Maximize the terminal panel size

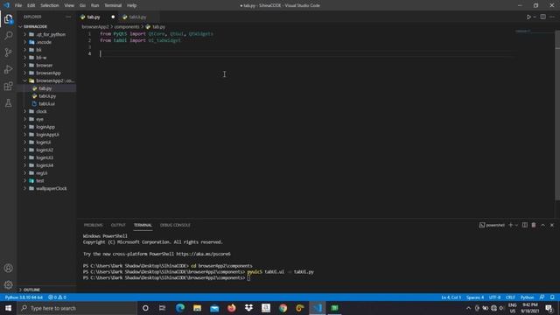pos(542,225)
